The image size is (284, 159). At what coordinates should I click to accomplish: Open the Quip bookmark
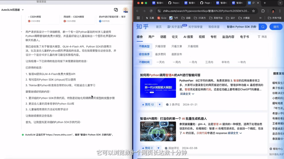[162, 18]
